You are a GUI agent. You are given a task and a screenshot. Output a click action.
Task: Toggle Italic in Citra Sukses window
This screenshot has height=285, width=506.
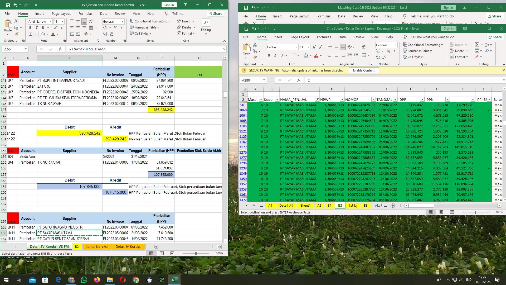[x=275, y=55]
